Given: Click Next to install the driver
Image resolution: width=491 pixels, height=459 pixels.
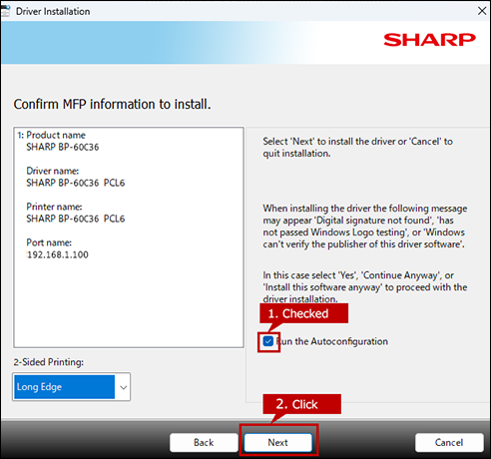Looking at the screenshot, I should [278, 442].
